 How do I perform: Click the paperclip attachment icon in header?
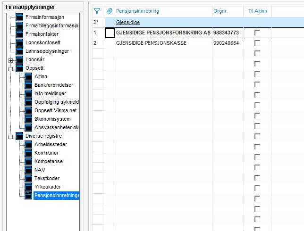pos(110,11)
